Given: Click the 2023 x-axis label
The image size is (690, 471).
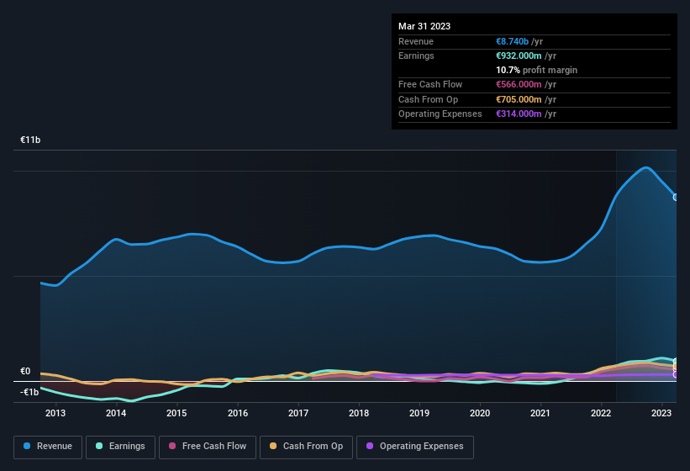Looking at the screenshot, I should [661, 413].
